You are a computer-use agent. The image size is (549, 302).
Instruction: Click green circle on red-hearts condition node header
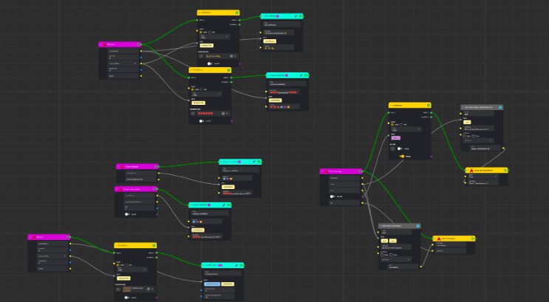(228, 70)
